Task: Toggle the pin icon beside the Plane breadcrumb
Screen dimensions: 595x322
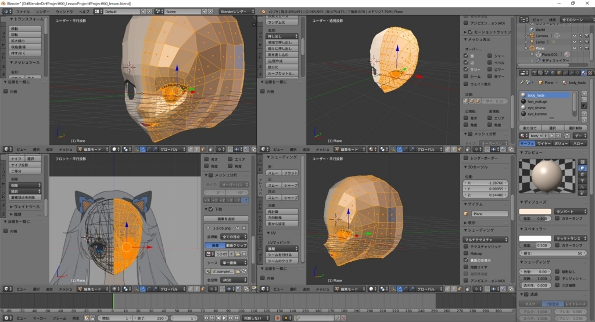Action: tap(522, 82)
